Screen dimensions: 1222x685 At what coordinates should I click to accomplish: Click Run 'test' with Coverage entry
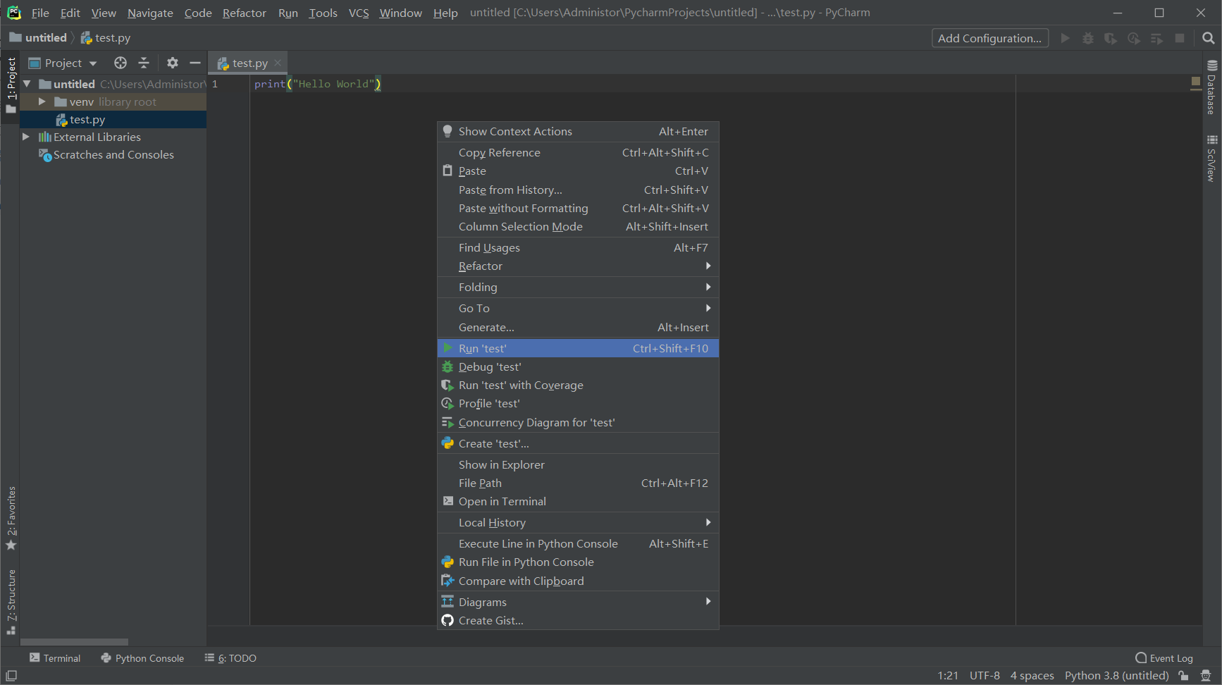click(x=578, y=385)
